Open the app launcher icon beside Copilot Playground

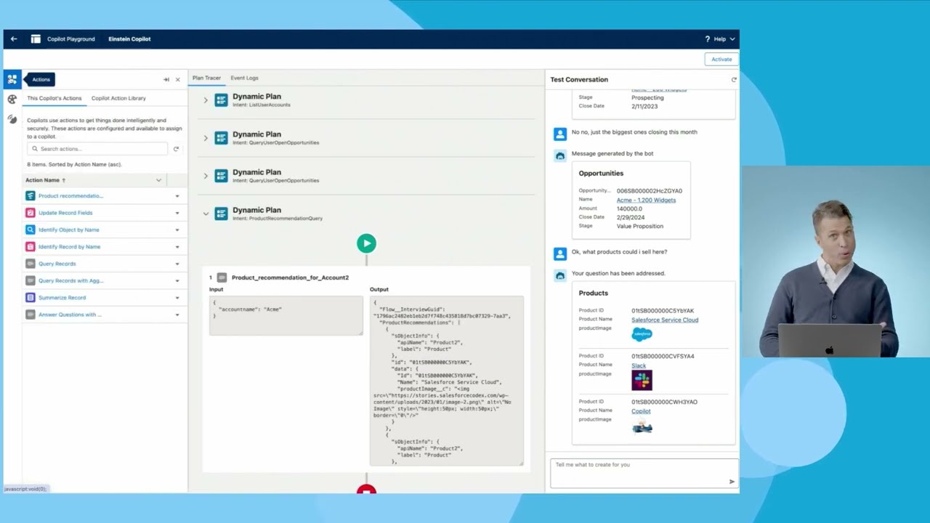point(36,39)
